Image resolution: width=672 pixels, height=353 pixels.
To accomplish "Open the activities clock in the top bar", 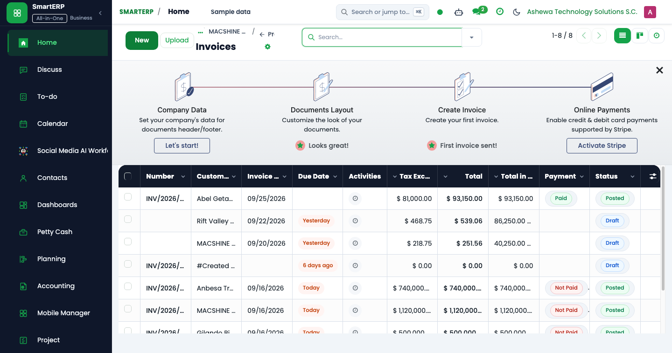I will coord(500,12).
